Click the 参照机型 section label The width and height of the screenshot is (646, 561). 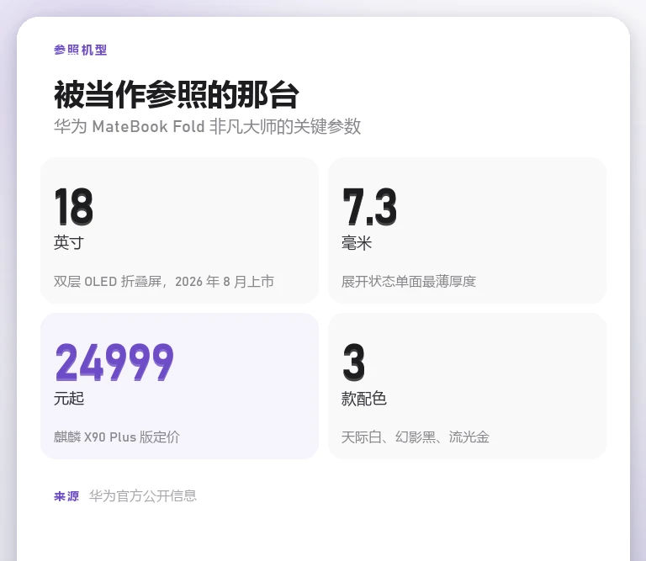tap(81, 50)
